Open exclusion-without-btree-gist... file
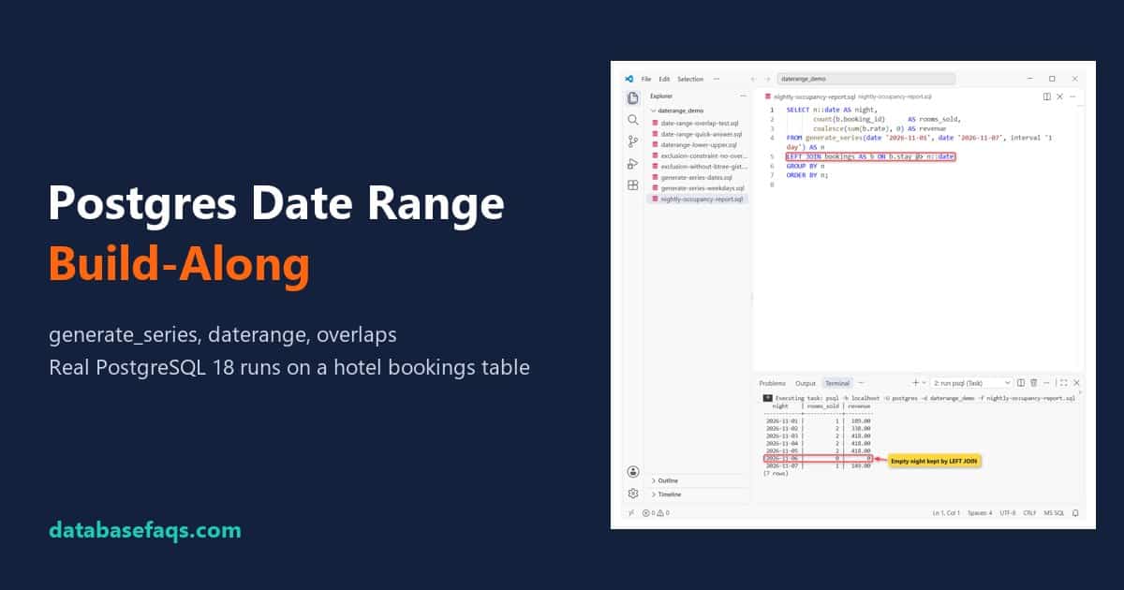This screenshot has width=1124, height=590. click(x=701, y=167)
